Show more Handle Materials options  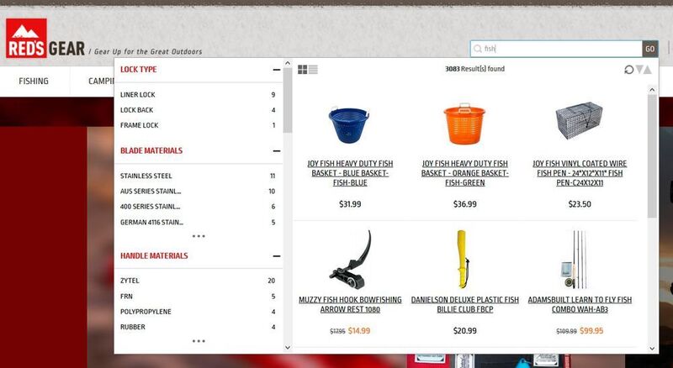point(199,341)
